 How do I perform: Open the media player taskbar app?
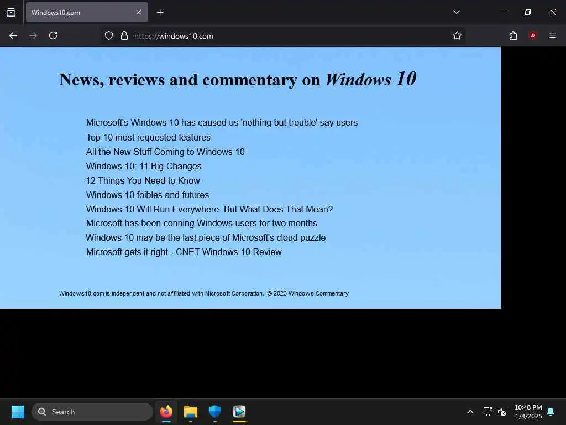(x=239, y=412)
